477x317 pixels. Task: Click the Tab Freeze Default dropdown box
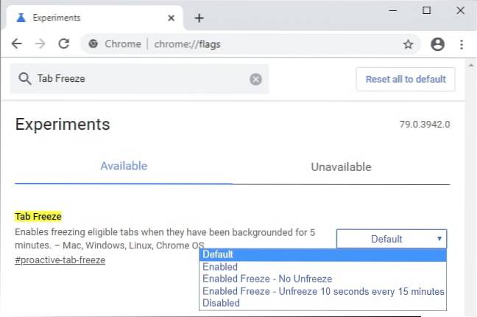[391, 239]
